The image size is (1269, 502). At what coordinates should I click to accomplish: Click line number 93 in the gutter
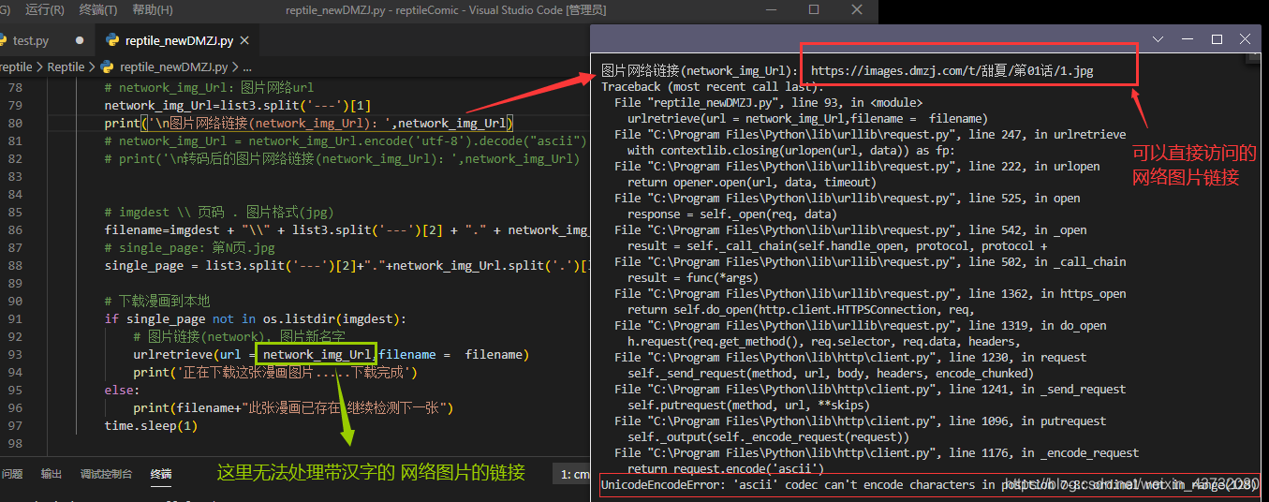(x=14, y=354)
